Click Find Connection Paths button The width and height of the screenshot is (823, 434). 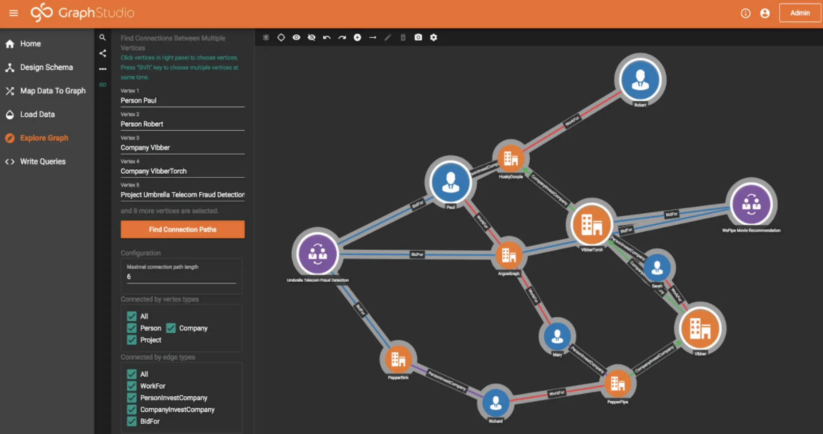click(x=183, y=229)
